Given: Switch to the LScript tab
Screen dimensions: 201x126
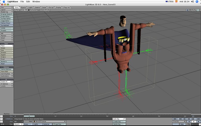Looking at the screenshot, I should (x=51, y=8).
